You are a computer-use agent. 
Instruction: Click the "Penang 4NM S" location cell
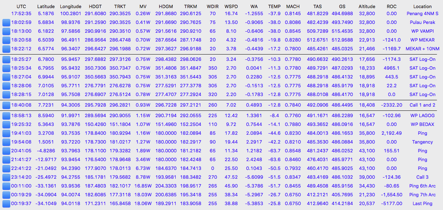pyautogui.click(x=423, y=14)
